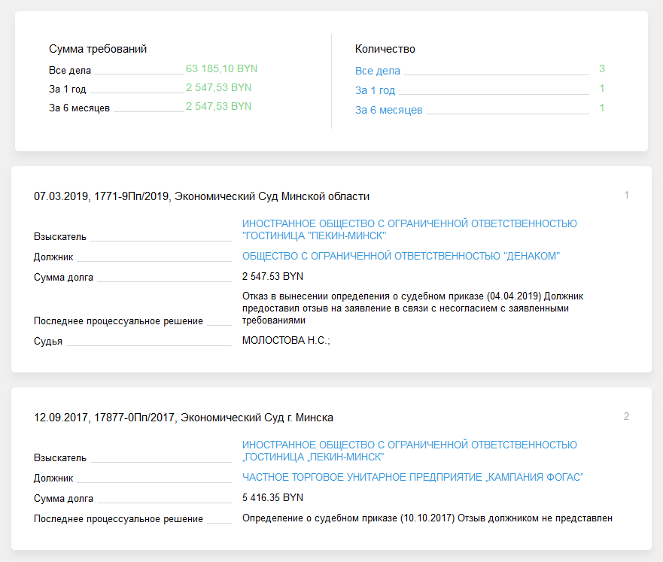This screenshot has height=562, width=663.
Task: Click case number badge '1'
Action: pyautogui.click(x=626, y=196)
